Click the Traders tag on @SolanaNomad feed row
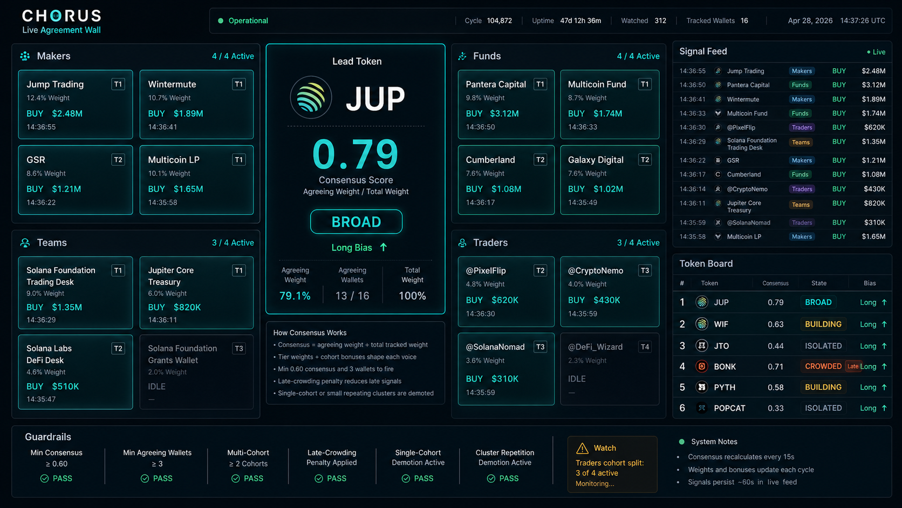 tap(802, 222)
